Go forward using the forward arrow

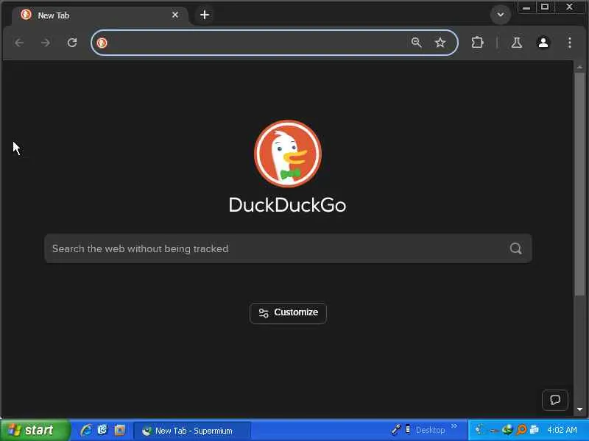coord(46,43)
